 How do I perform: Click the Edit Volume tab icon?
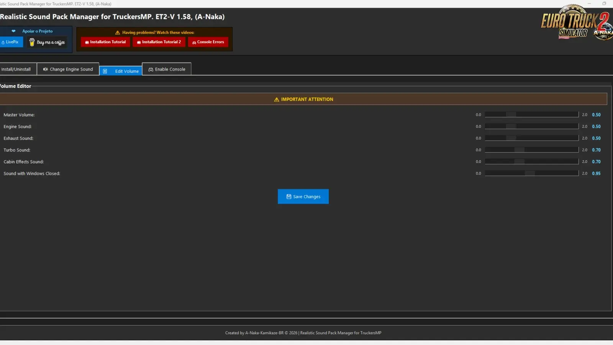coord(105,71)
